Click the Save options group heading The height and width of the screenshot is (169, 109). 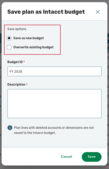pos(17,29)
